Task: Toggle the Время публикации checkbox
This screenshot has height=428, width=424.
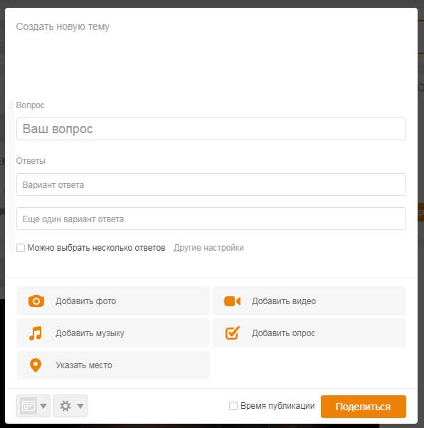Action: [233, 406]
